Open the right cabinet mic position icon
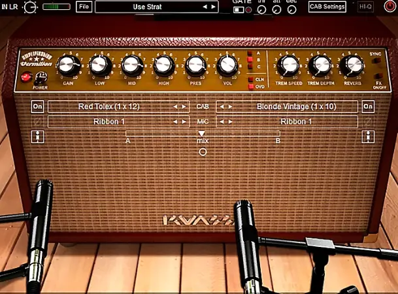The image size is (398, 294). [368, 137]
